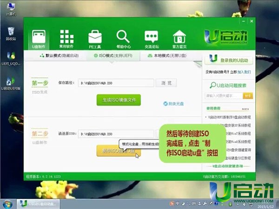Image resolution: width=279 pixels, height=209 pixels.
Task: Click the wrench icon in tray
Action: 205,203
